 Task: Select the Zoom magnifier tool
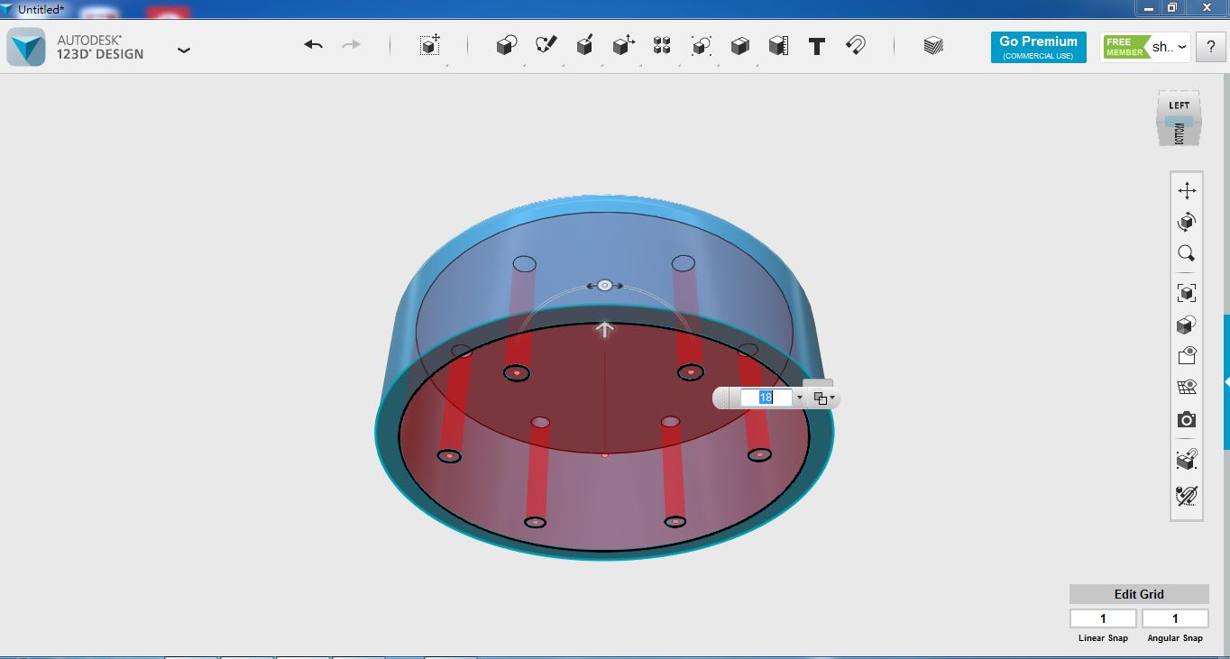[x=1187, y=253]
